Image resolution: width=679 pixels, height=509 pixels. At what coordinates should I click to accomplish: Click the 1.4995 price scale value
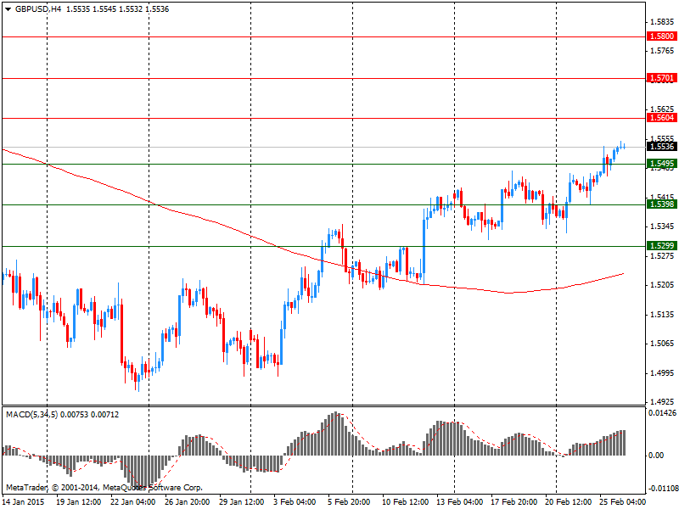pos(663,372)
